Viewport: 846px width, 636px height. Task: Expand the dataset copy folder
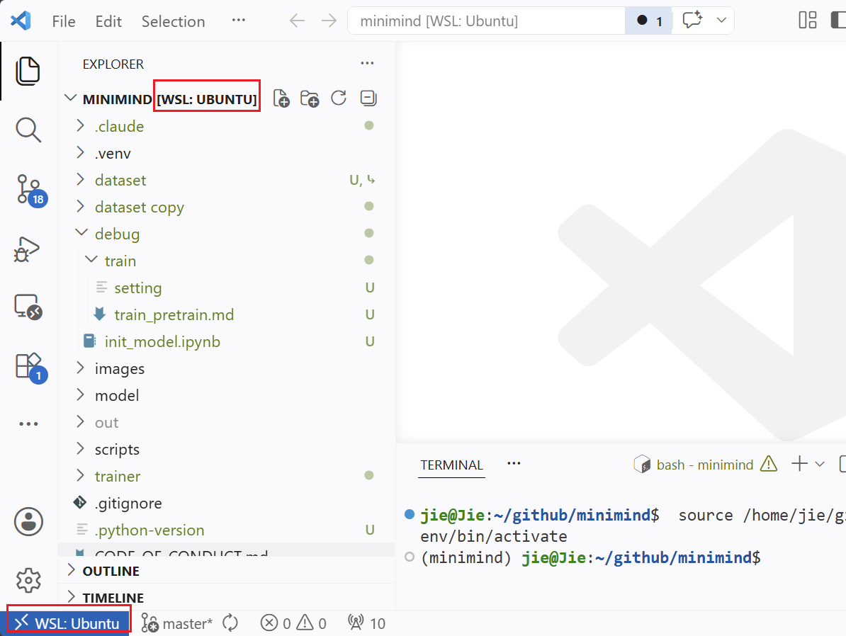(227, 207)
